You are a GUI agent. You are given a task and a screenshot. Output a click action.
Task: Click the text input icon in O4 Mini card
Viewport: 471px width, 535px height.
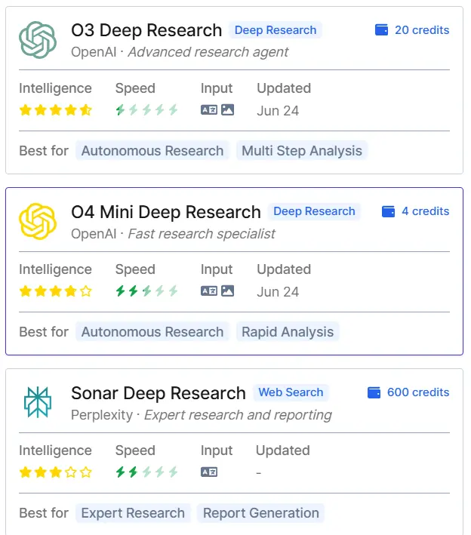tap(209, 291)
